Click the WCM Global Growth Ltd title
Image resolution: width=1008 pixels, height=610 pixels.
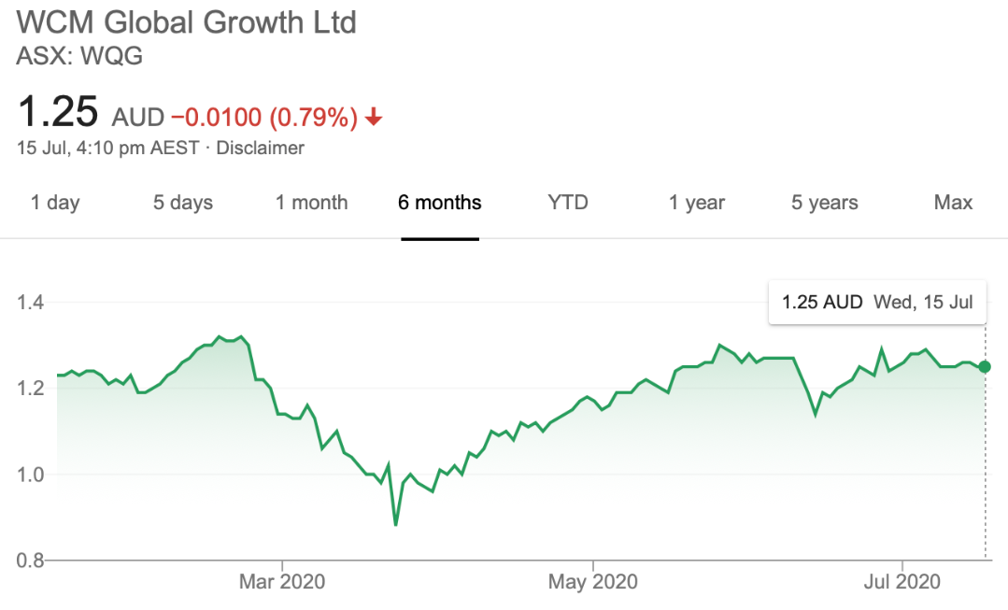pos(187,21)
